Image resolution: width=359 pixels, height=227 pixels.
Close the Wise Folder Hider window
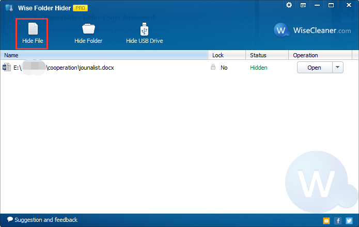click(349, 5)
